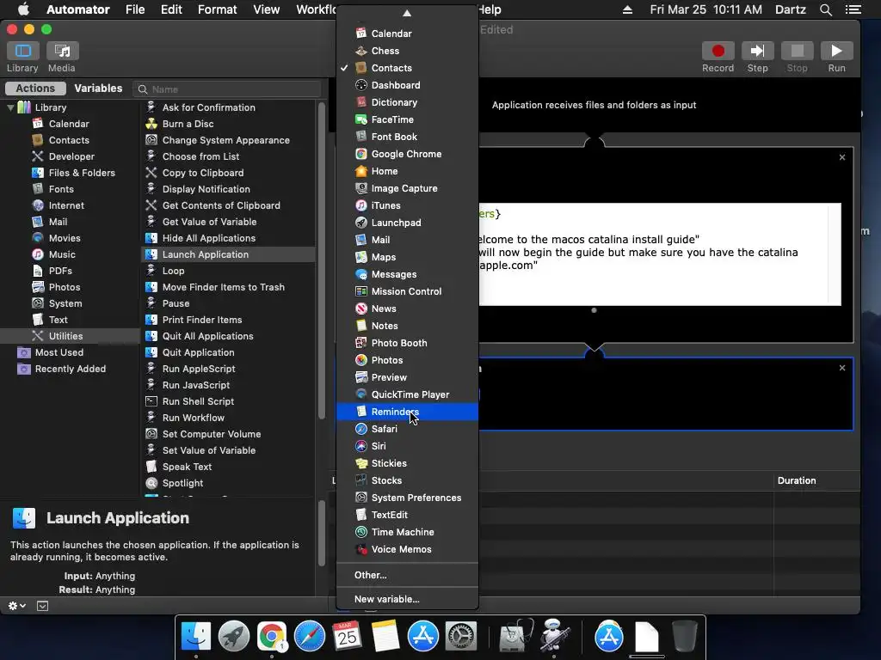Click Time Machine icon in menu

(x=361, y=532)
